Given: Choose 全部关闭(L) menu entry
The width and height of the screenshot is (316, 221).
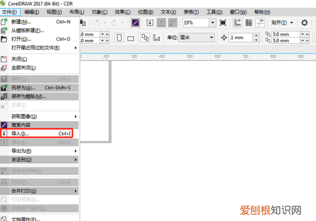Looking at the screenshot, I should click(39, 68).
